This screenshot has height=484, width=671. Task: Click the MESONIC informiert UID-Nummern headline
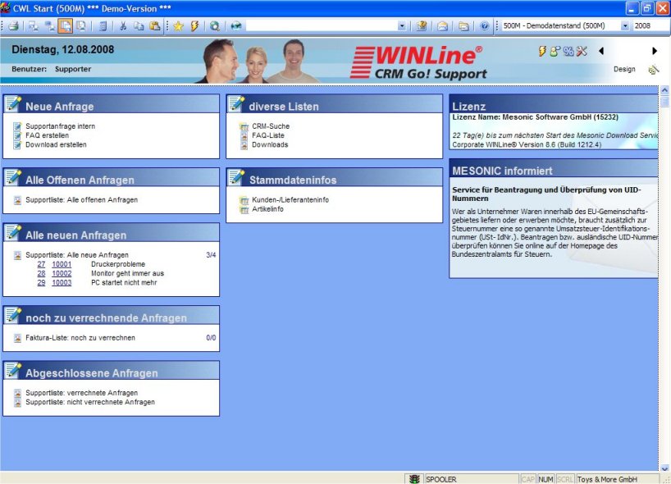[546, 194]
